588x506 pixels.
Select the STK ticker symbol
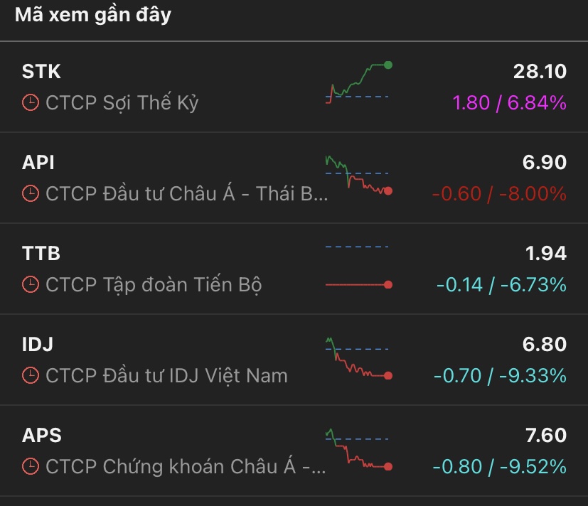[x=41, y=72]
